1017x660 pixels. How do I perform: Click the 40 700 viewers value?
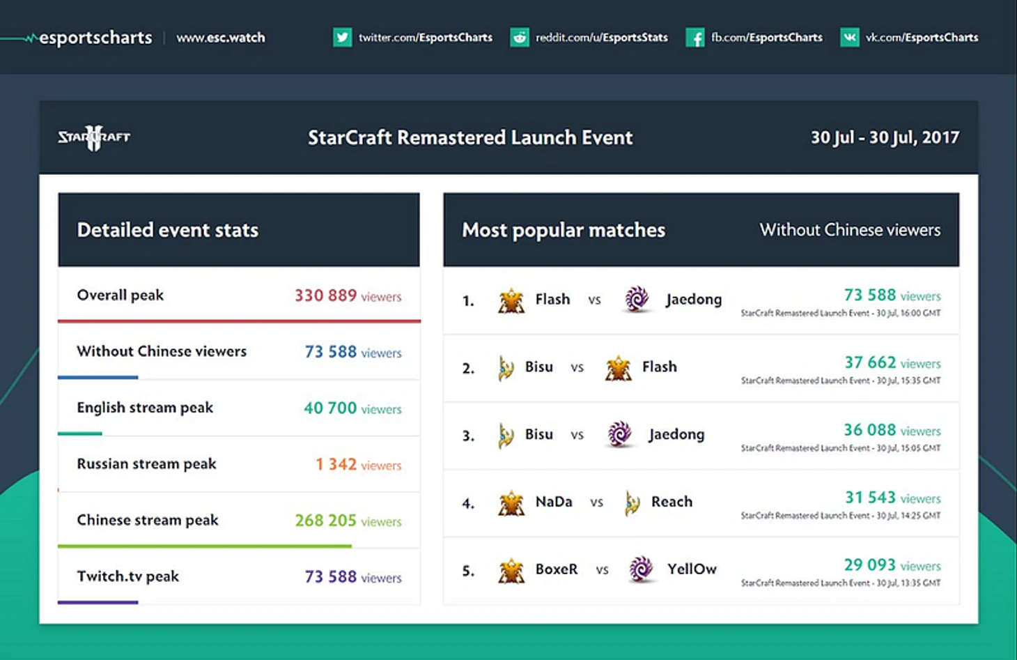pyautogui.click(x=352, y=408)
